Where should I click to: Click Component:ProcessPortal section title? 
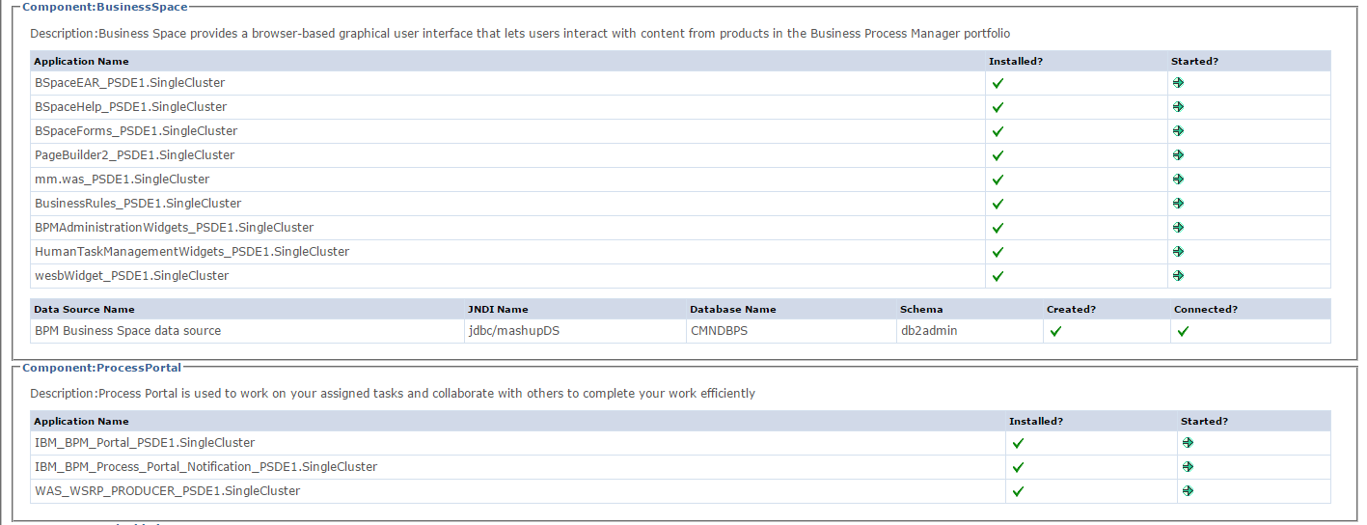pyautogui.click(x=102, y=368)
